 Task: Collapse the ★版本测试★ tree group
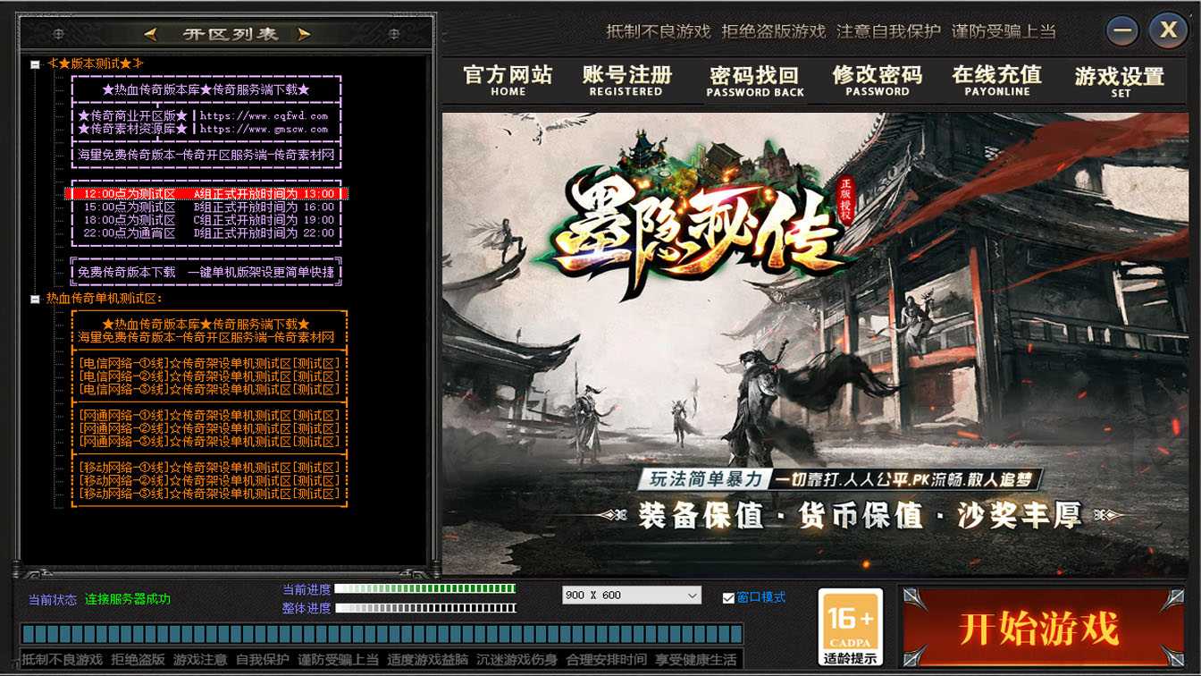coord(35,64)
